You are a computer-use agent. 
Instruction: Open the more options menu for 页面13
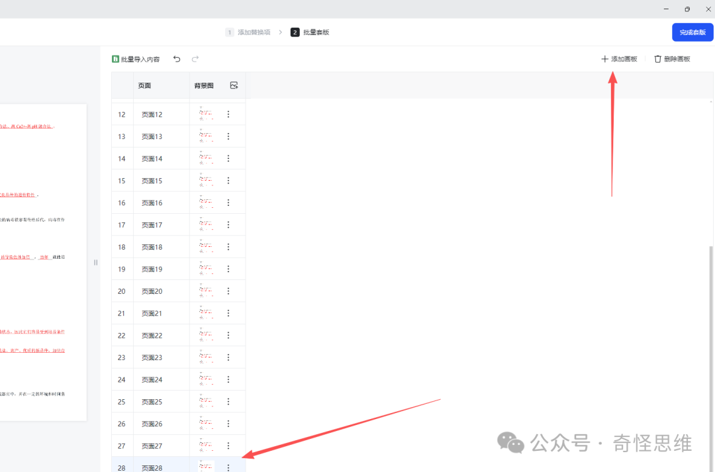click(x=228, y=136)
